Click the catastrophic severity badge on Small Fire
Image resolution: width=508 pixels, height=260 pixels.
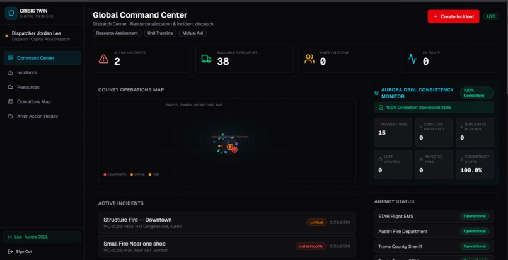pyautogui.click(x=311, y=246)
